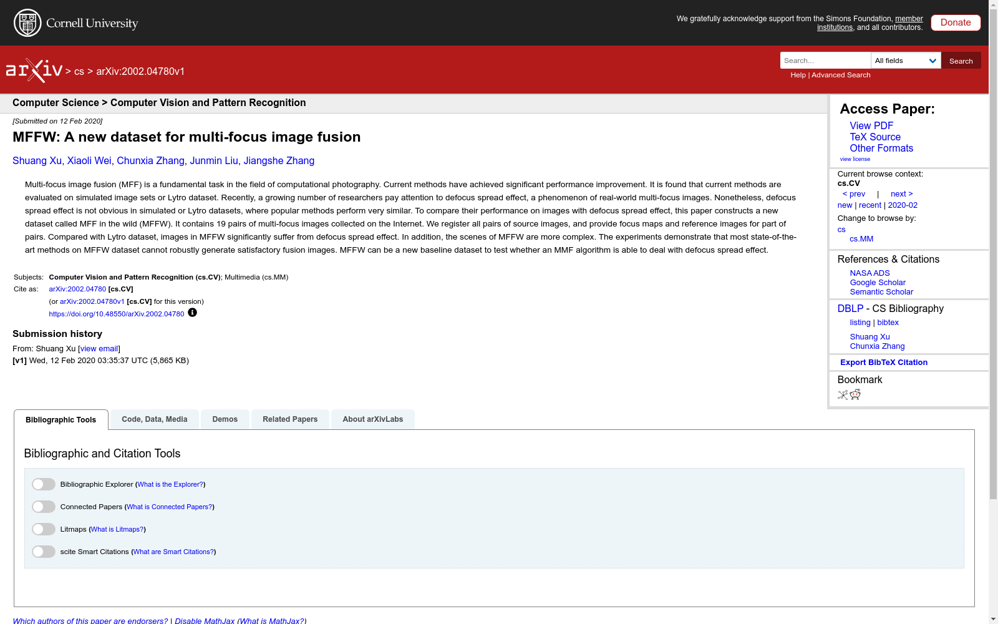This screenshot has width=998, height=624.
Task: Click the DOI info icon
Action: click(192, 313)
